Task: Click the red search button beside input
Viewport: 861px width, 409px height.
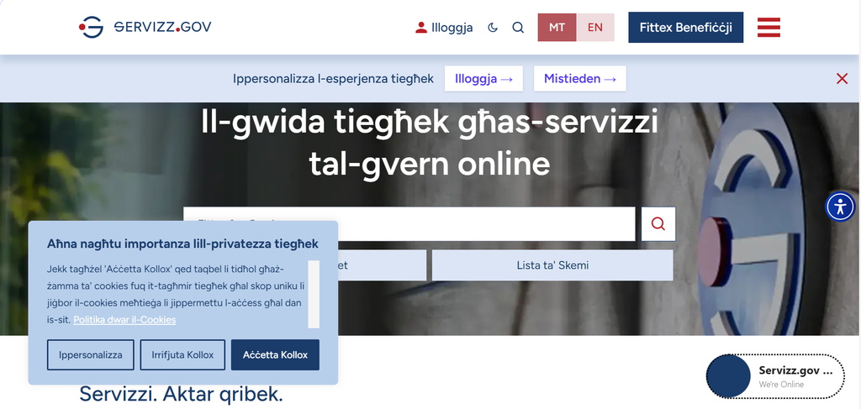Action: tap(658, 223)
